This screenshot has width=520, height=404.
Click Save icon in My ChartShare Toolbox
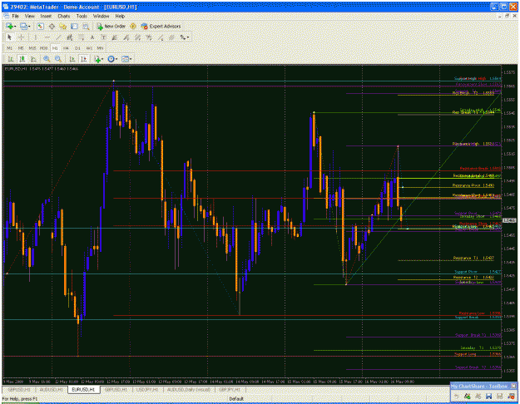click(488, 396)
